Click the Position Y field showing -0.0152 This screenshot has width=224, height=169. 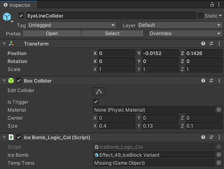[x=160, y=53]
